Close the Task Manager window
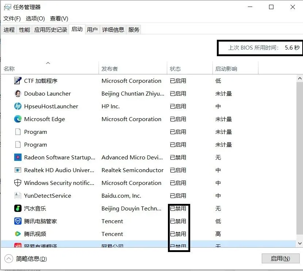This screenshot has width=303, height=271. coord(292,7)
